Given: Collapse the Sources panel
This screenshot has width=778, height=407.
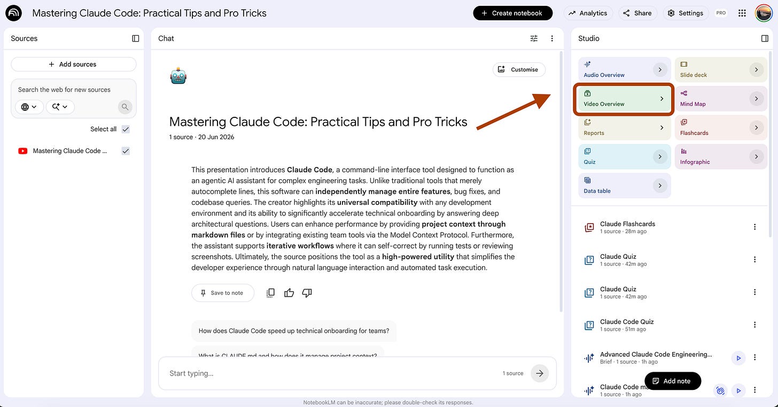Looking at the screenshot, I should tap(135, 38).
